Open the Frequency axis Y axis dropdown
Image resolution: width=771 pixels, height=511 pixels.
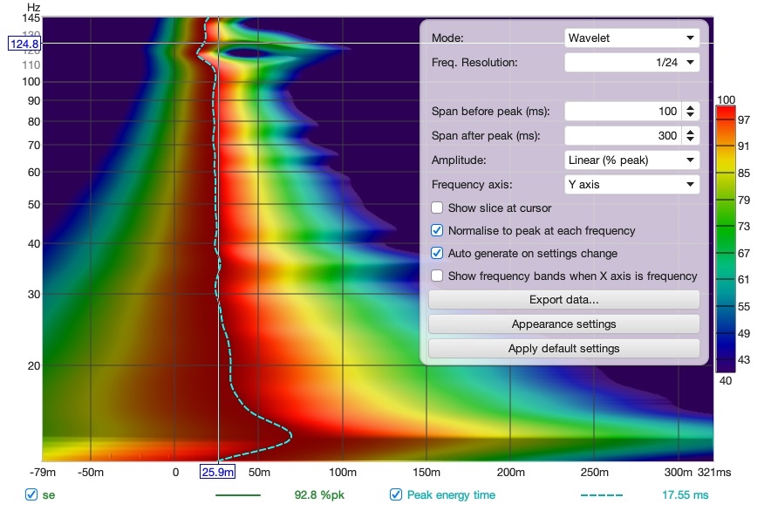click(631, 185)
